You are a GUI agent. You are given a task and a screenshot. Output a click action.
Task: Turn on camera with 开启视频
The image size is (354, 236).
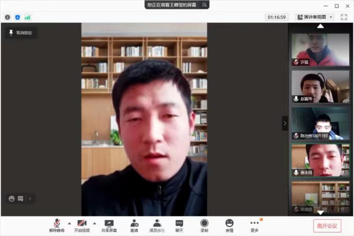coord(82,226)
